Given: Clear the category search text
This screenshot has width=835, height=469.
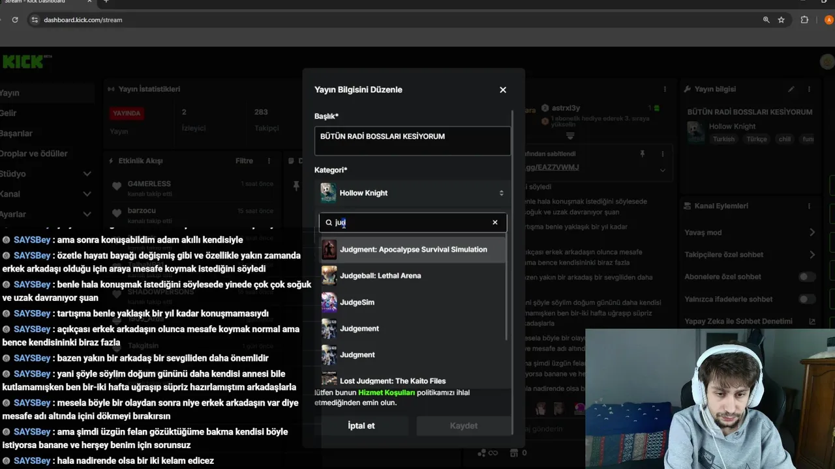Looking at the screenshot, I should coord(494,222).
